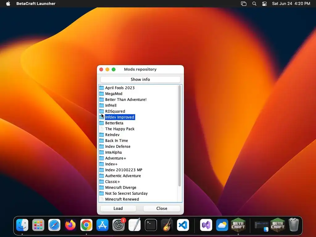Open System Settings with badge in dock
Image resolution: width=316 pixels, height=237 pixels.
[x=118, y=225]
